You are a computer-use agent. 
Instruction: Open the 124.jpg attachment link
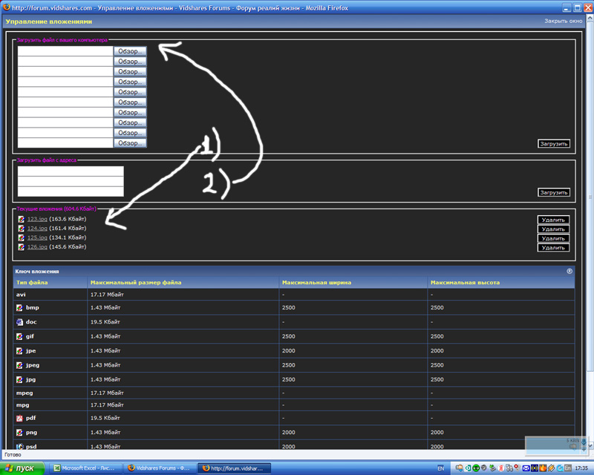pos(37,229)
